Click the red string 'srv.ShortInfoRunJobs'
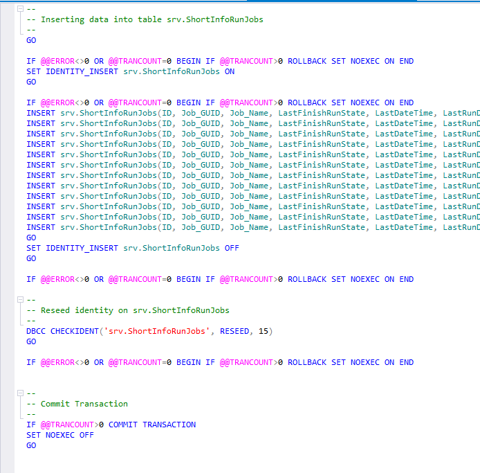480x473 pixels. coord(157,331)
